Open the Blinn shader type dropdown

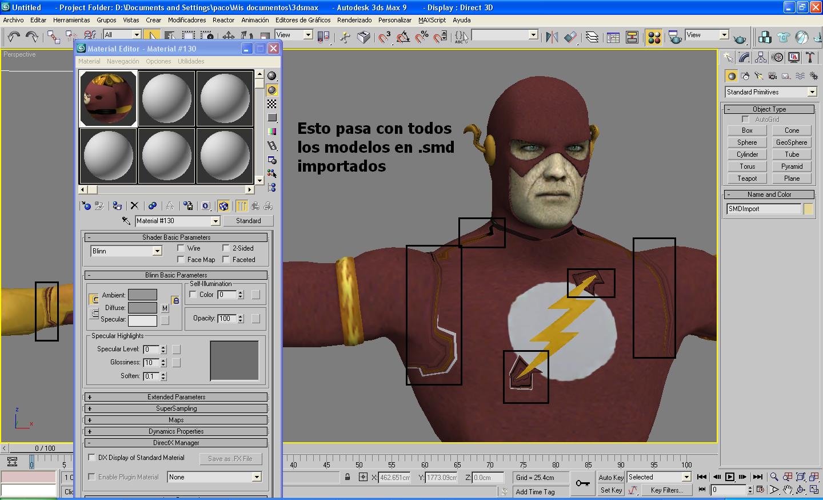(x=157, y=251)
